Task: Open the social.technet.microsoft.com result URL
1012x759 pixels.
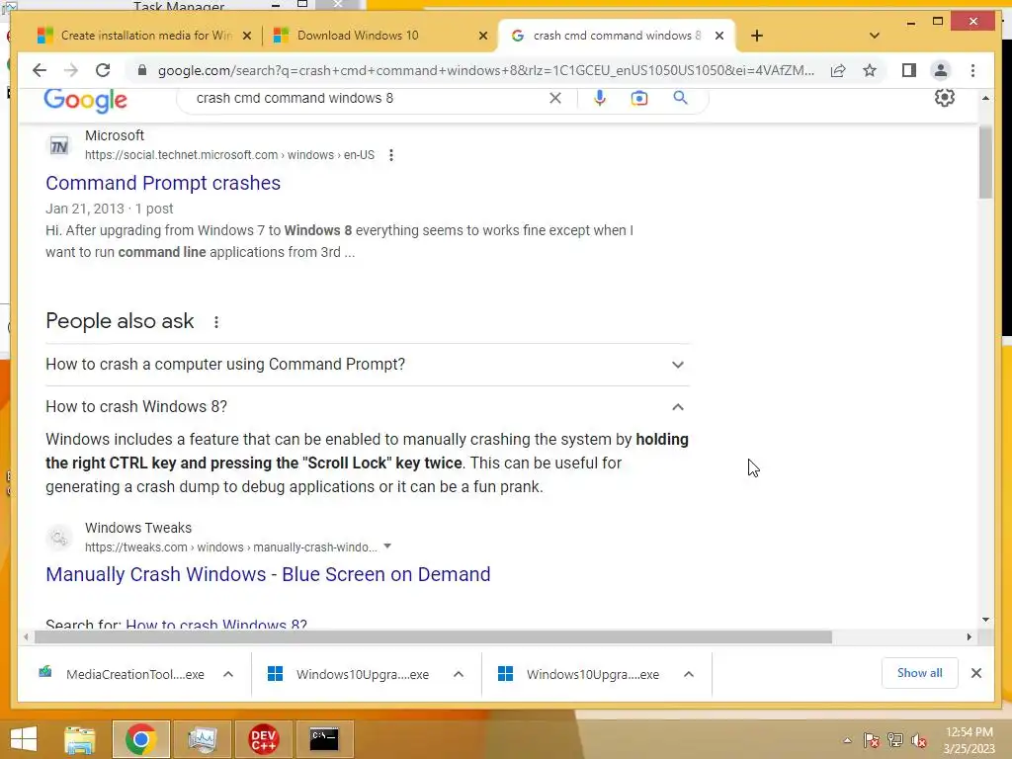Action: (x=229, y=155)
